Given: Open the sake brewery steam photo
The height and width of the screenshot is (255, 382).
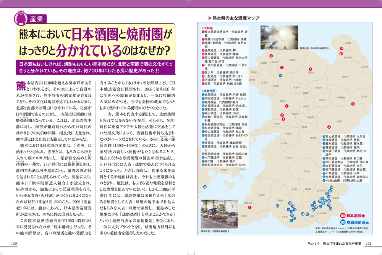Looking at the screenshot, I should (279, 37).
